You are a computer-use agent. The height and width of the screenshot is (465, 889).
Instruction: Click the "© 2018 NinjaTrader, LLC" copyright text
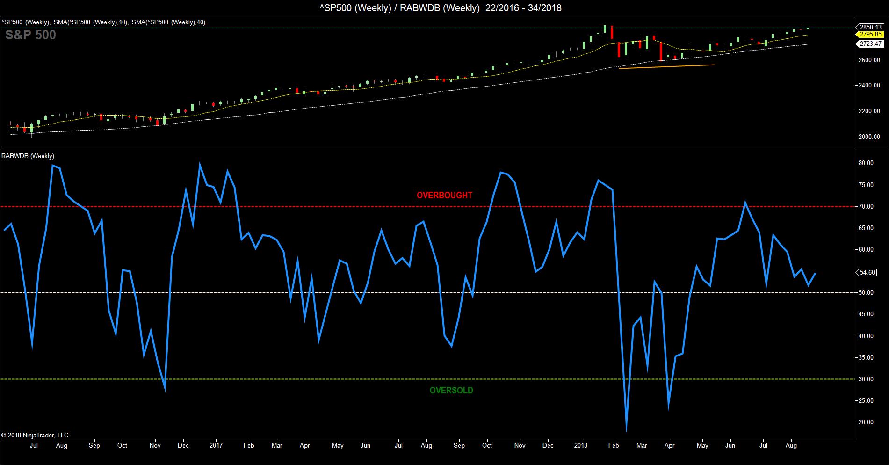pos(35,436)
